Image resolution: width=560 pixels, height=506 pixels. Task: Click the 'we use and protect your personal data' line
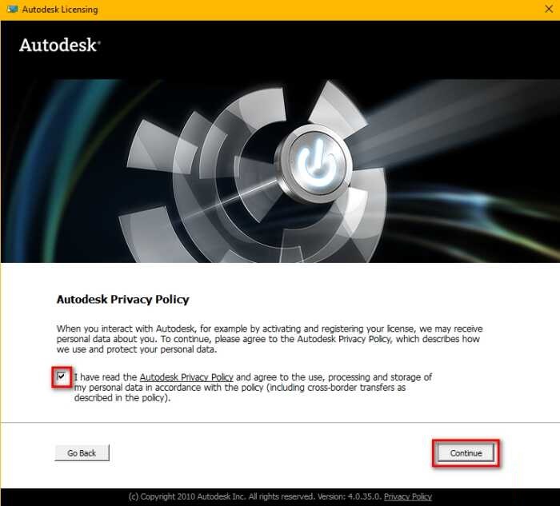137,349
